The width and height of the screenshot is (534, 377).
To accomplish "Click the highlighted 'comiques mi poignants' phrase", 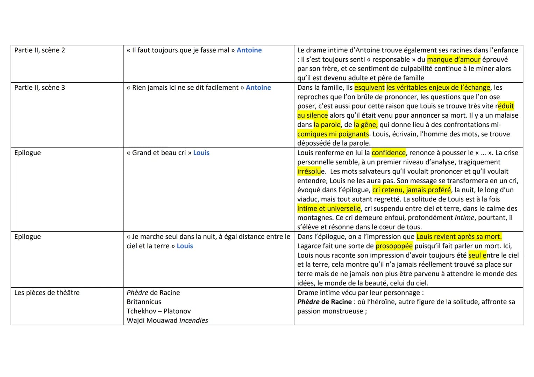I will (x=333, y=134).
